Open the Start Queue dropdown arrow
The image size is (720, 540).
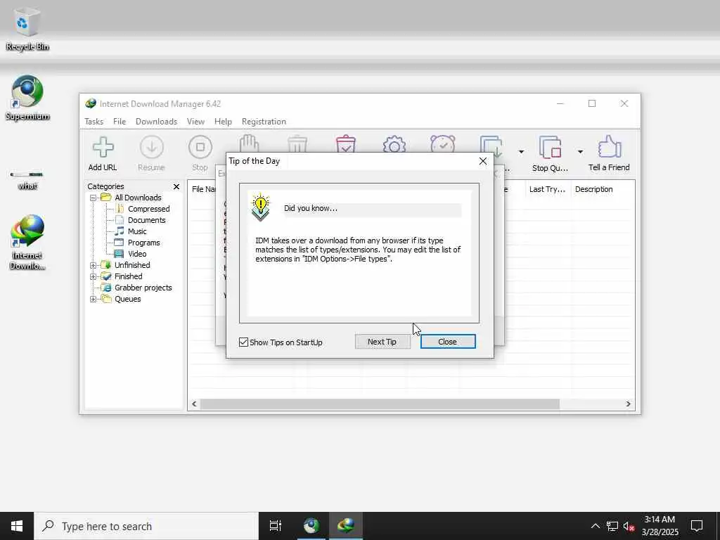coord(521,152)
